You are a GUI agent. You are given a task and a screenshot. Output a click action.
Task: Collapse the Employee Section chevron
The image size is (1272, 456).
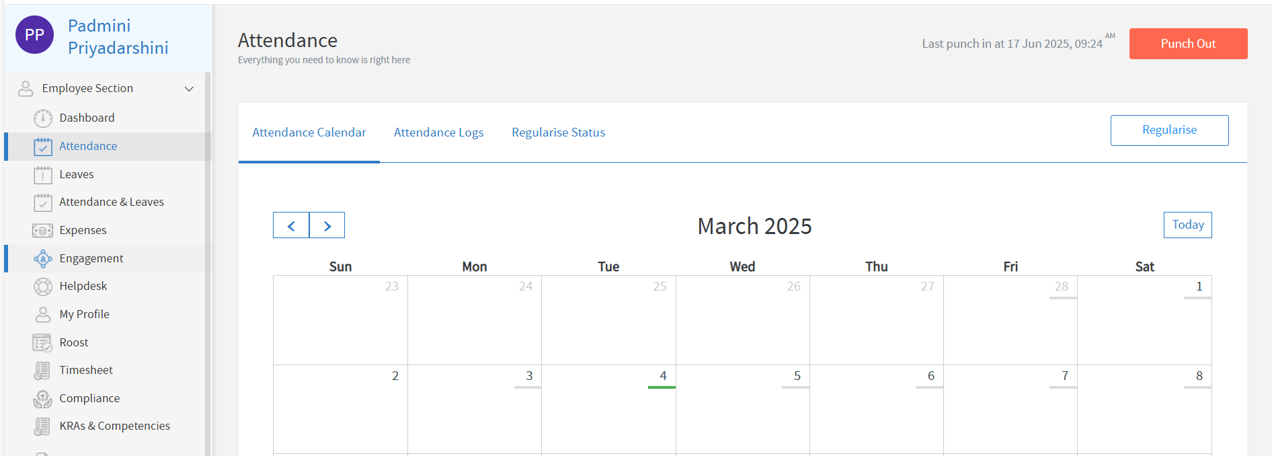189,89
